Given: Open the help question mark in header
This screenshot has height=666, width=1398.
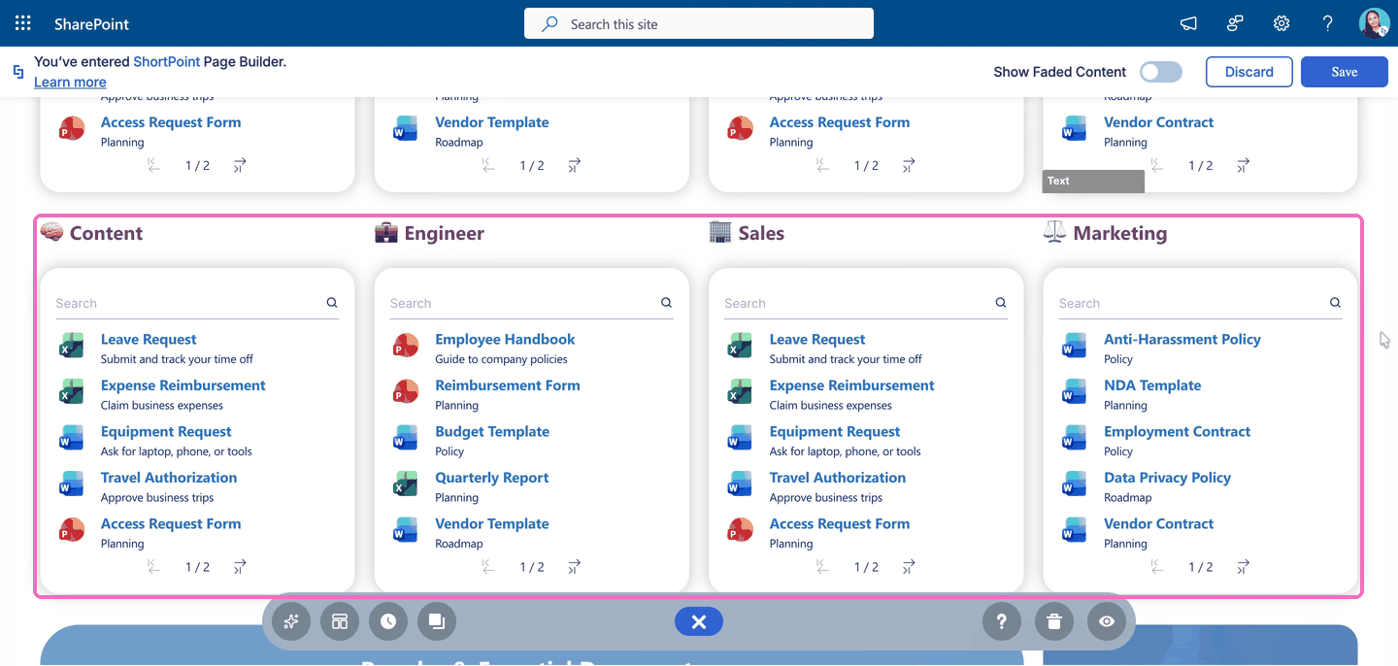Looking at the screenshot, I should point(1328,23).
